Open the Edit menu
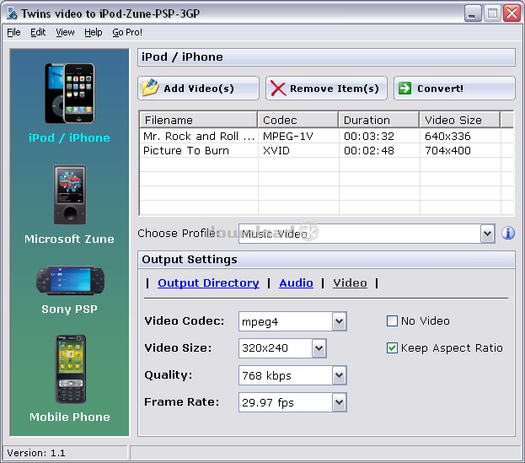This screenshot has width=525, height=463. coord(38,32)
